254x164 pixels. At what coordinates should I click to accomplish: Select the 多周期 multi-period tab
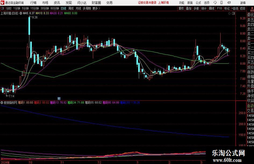[x=87, y=8]
